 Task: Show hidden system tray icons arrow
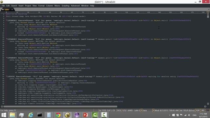click(x=170, y=115)
